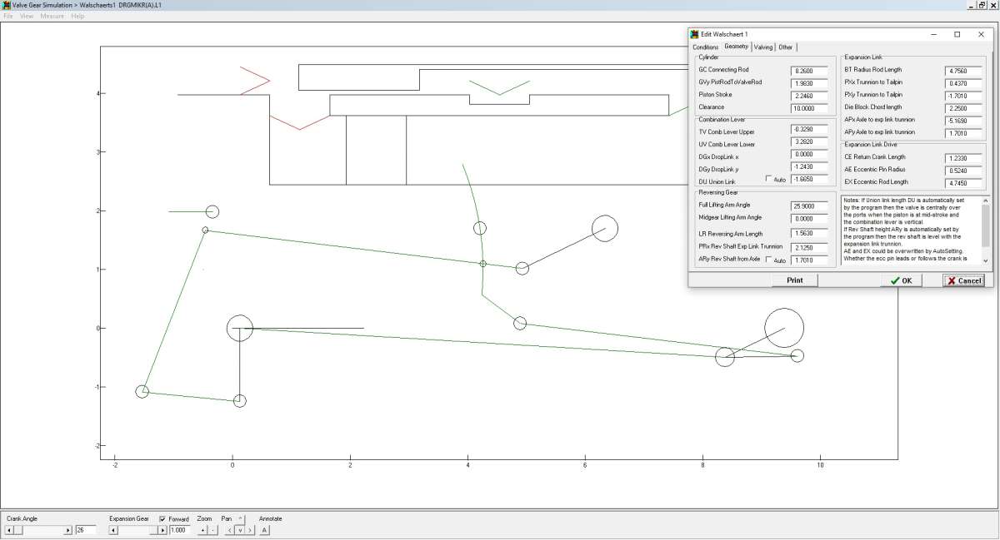Edit CE Return Crank Length value
Screen dimensions: 1000x540
[963, 157]
